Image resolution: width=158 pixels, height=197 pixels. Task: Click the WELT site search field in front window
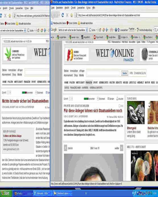tap(103, 73)
